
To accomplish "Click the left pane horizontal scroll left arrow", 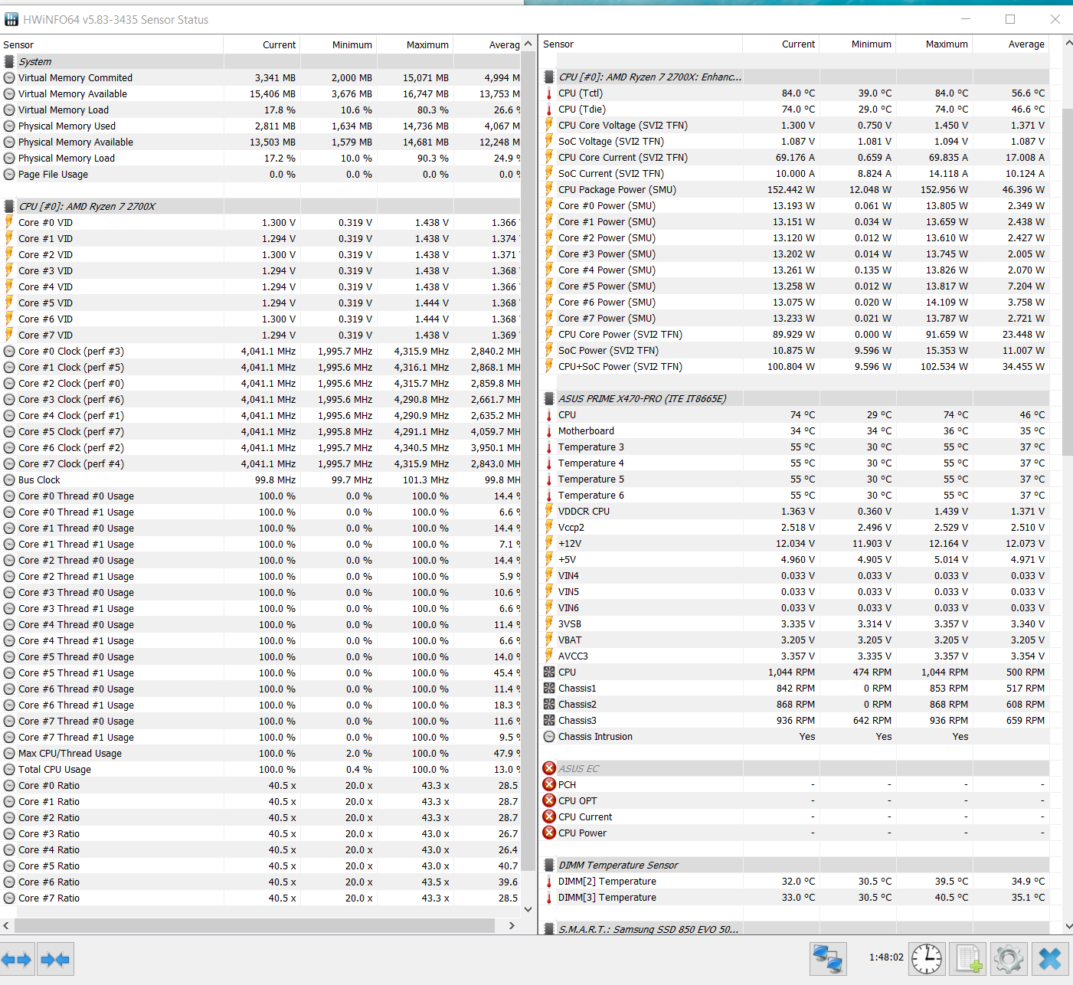I will click(7, 925).
